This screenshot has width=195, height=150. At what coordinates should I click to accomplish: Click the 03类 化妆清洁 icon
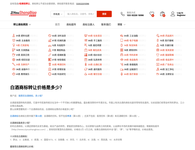point(86,36)
